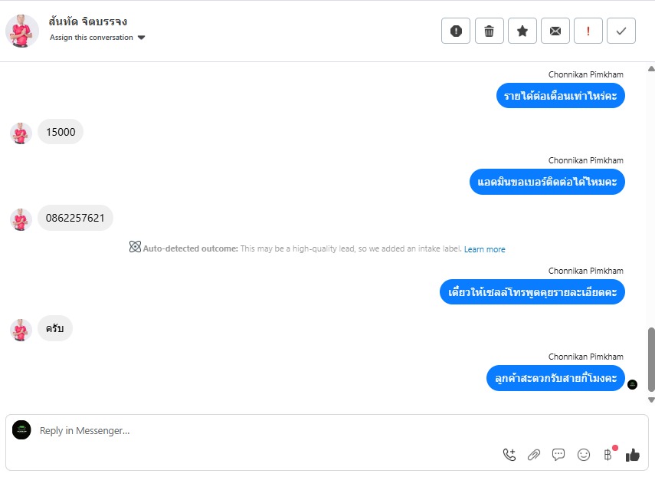Viewport: 655px width, 477px height.
Task: Send a thumbs up like
Action: pyautogui.click(x=633, y=455)
